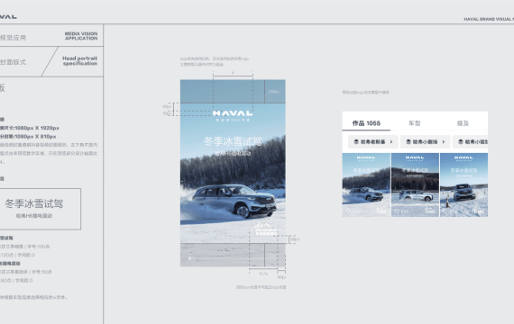Click the HAVAL logo on the large poster
This screenshot has width=514, height=324.
[233, 113]
